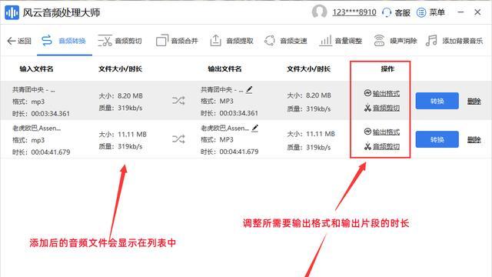
Task: Click the 风云音频处理大师 app logo icon
Action: point(12,12)
